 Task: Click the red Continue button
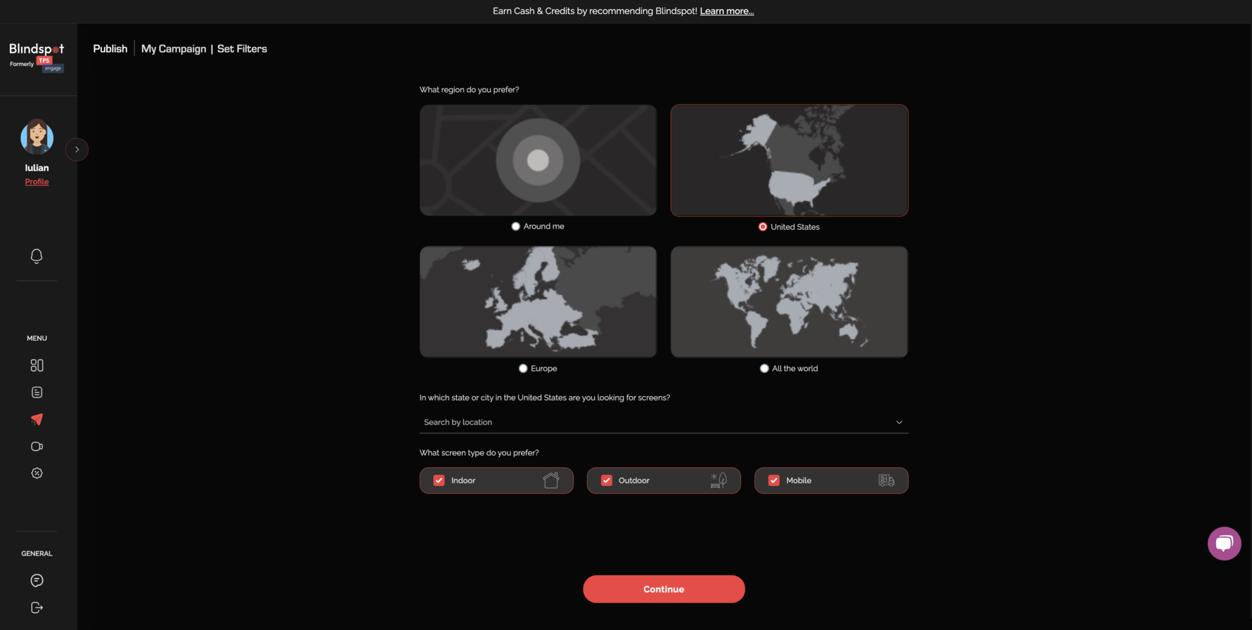[x=664, y=589]
